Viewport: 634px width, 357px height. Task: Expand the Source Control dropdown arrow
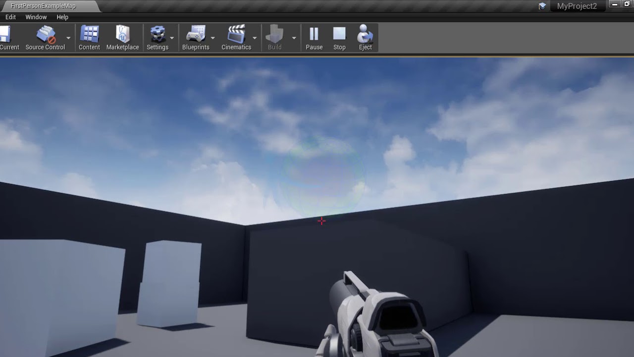69,37
